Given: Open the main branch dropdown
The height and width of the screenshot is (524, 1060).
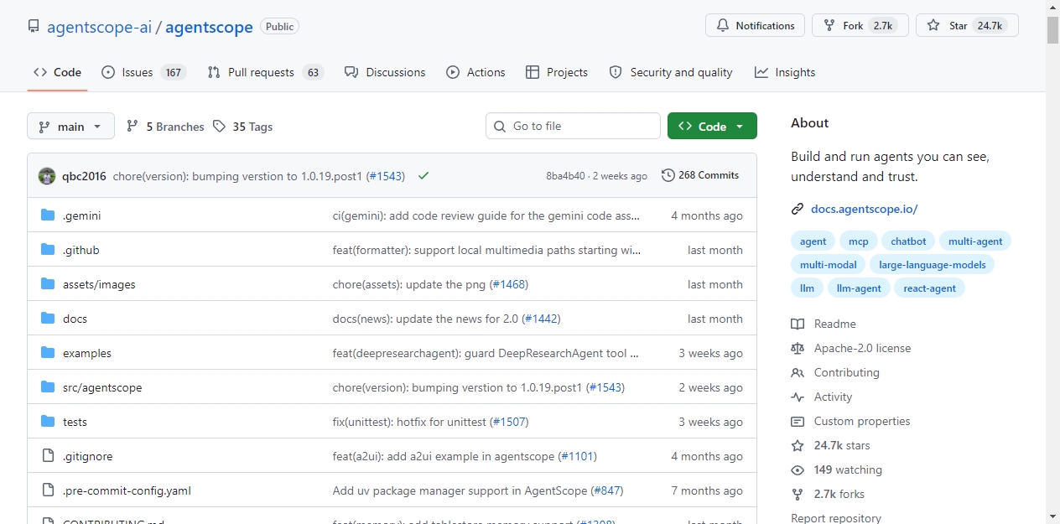Looking at the screenshot, I should 70,127.
